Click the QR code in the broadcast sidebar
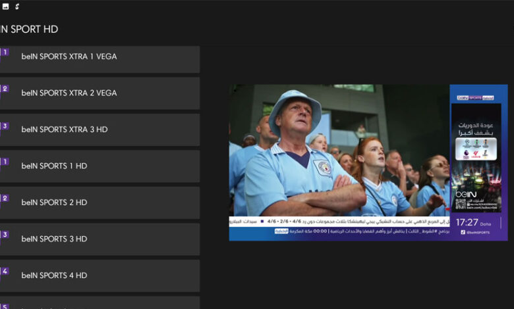514x309 pixels. click(x=461, y=204)
